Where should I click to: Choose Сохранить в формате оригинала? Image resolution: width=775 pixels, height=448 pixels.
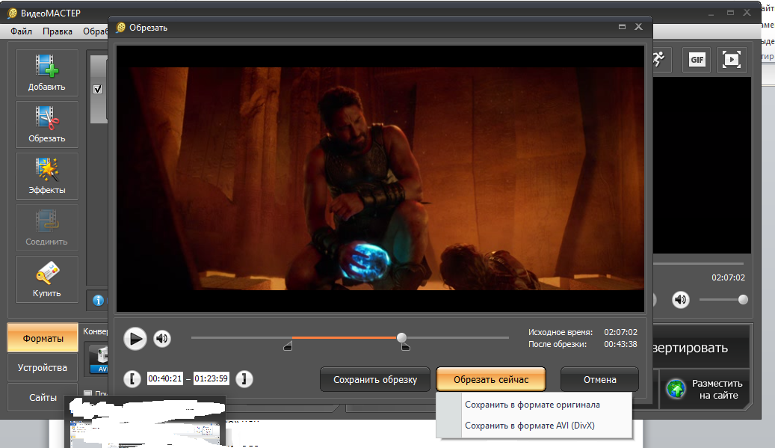[534, 405]
